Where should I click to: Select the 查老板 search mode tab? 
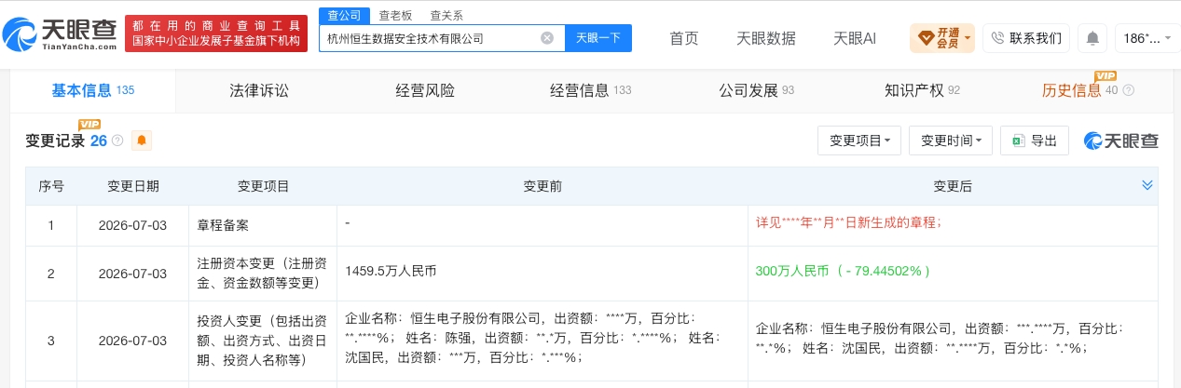395,15
